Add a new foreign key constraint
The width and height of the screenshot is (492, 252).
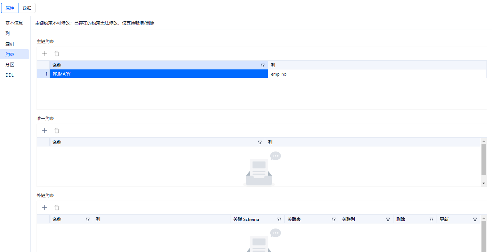tap(45, 208)
